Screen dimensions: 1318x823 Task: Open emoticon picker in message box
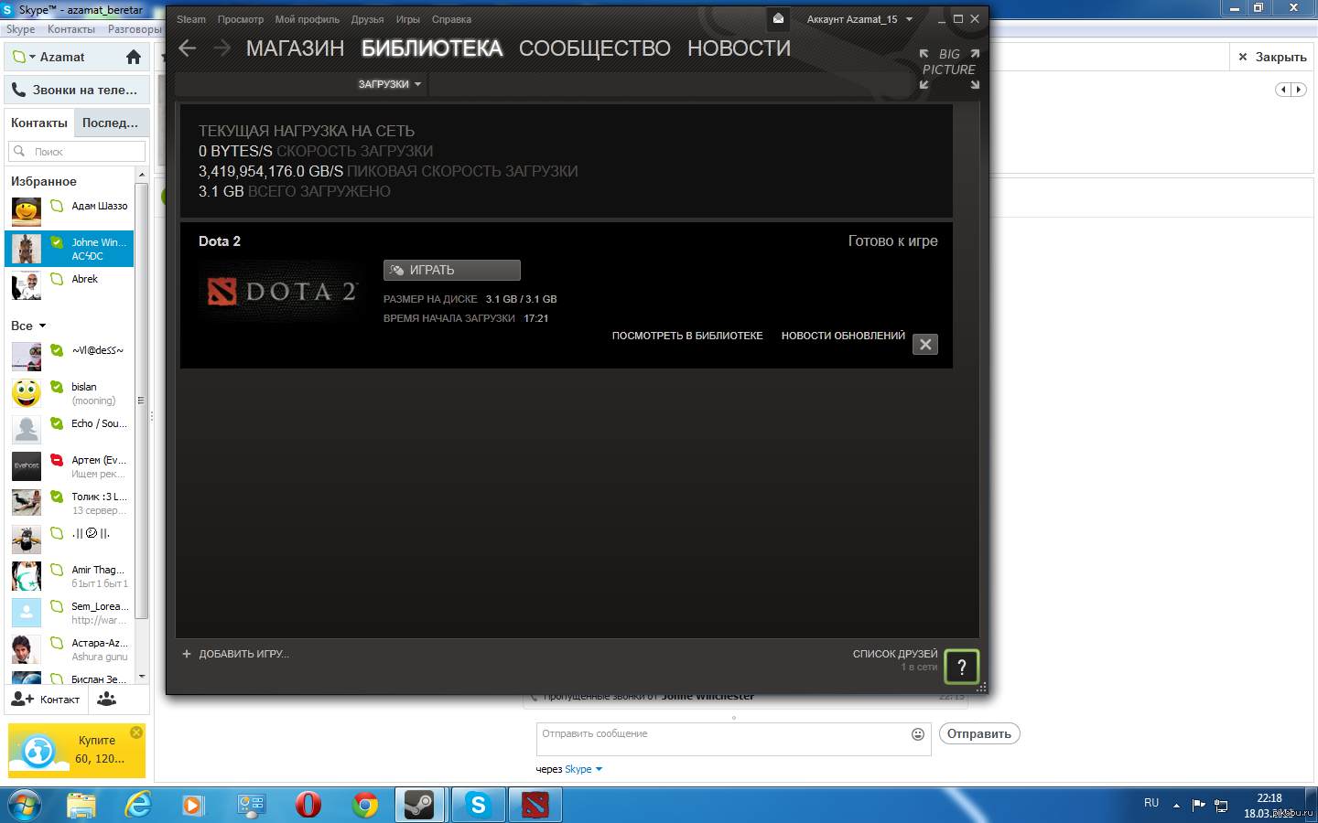click(918, 734)
